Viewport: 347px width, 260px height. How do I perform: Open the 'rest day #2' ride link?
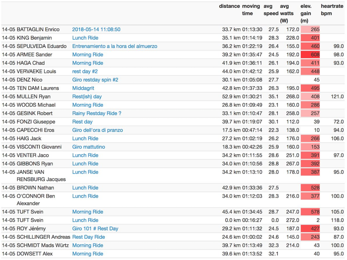(x=85, y=71)
